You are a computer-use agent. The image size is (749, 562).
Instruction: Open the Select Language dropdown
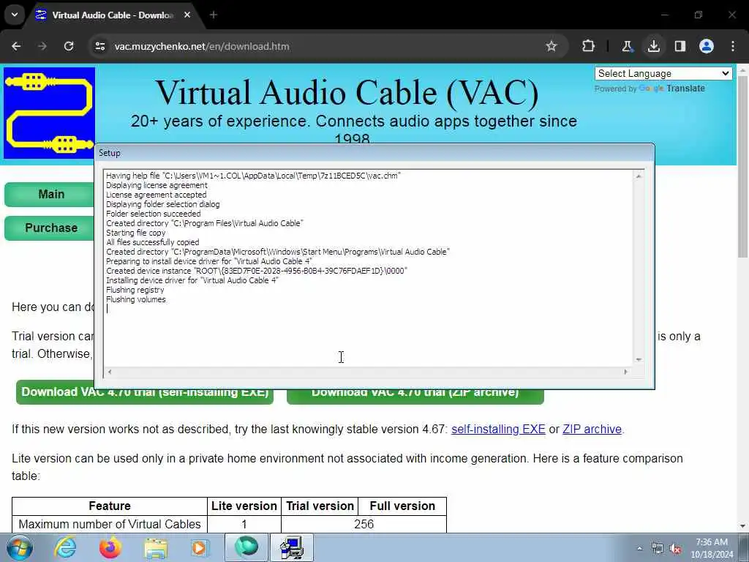(x=663, y=74)
